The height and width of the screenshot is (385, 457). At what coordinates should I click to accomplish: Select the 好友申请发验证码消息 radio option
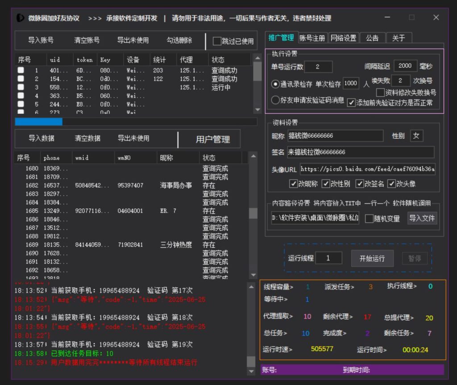(x=276, y=100)
